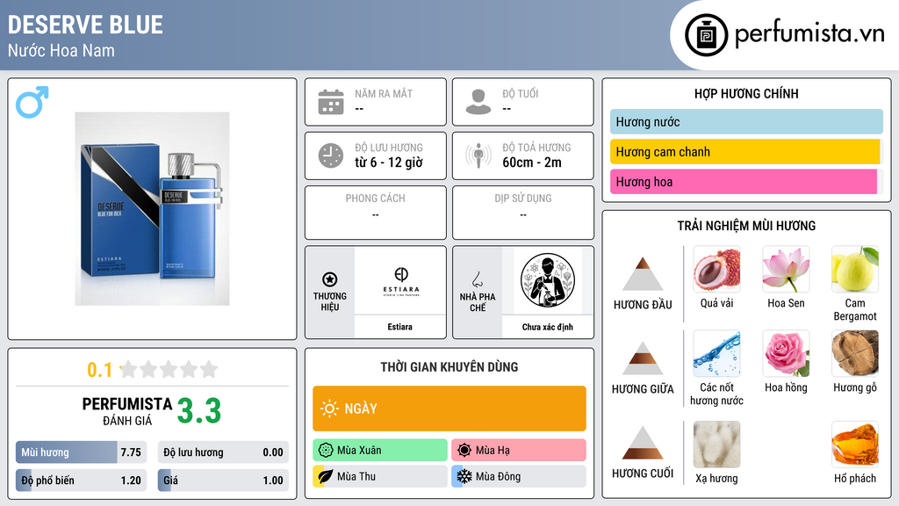Click the 0.1 user rating number

100,370
